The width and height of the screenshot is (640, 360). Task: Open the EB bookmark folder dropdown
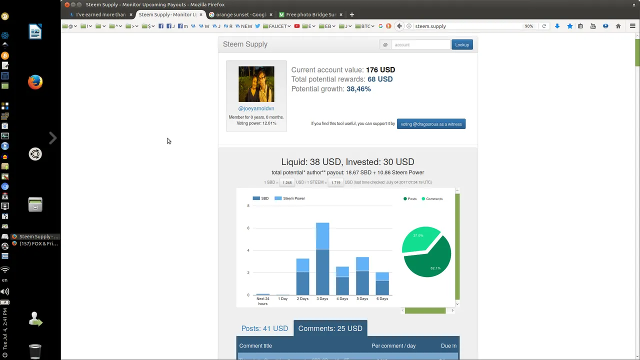click(327, 26)
